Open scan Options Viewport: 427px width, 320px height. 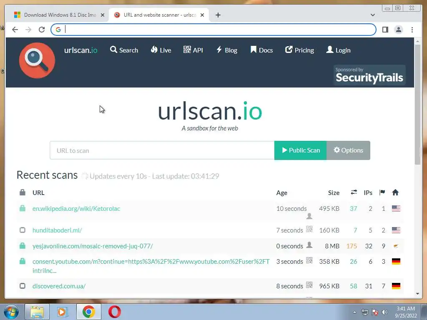click(x=348, y=150)
